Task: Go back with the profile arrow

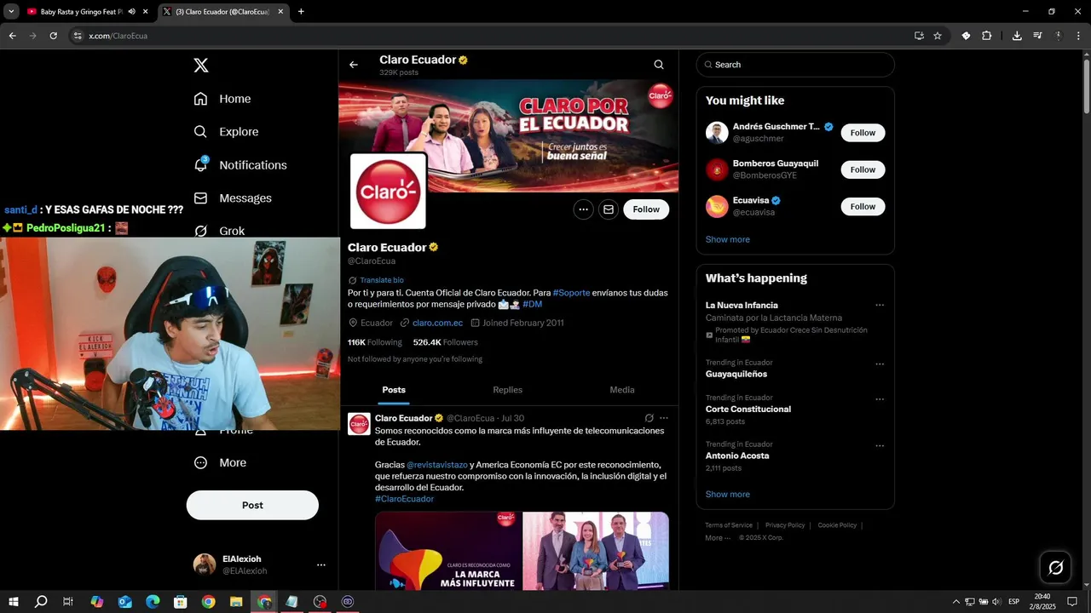Action: (x=354, y=65)
